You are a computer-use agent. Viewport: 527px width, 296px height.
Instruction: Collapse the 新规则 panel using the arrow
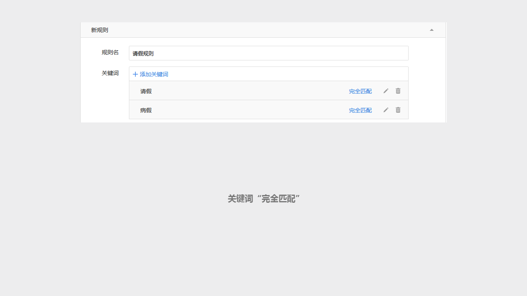click(432, 30)
